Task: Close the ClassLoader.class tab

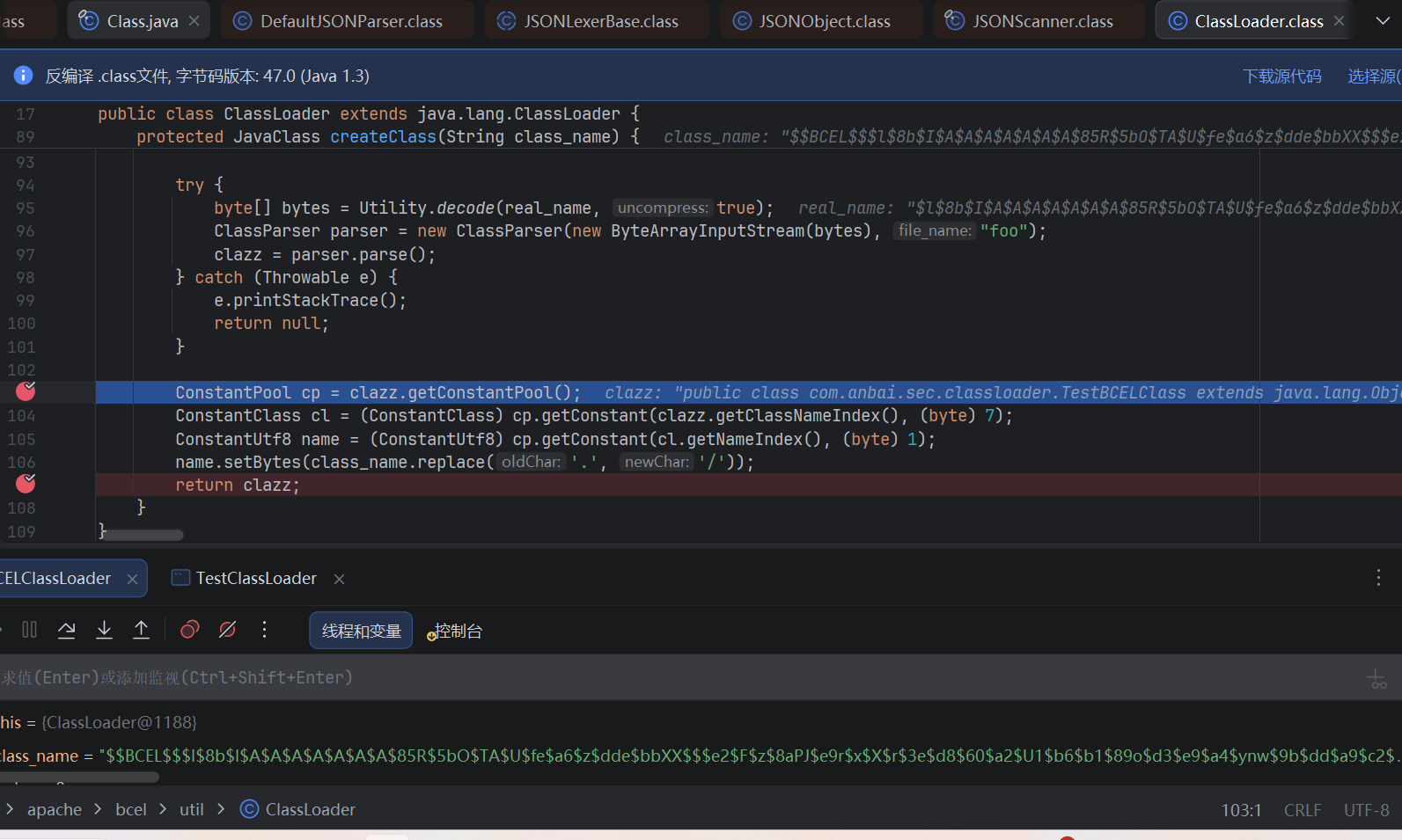Action: [x=1339, y=21]
